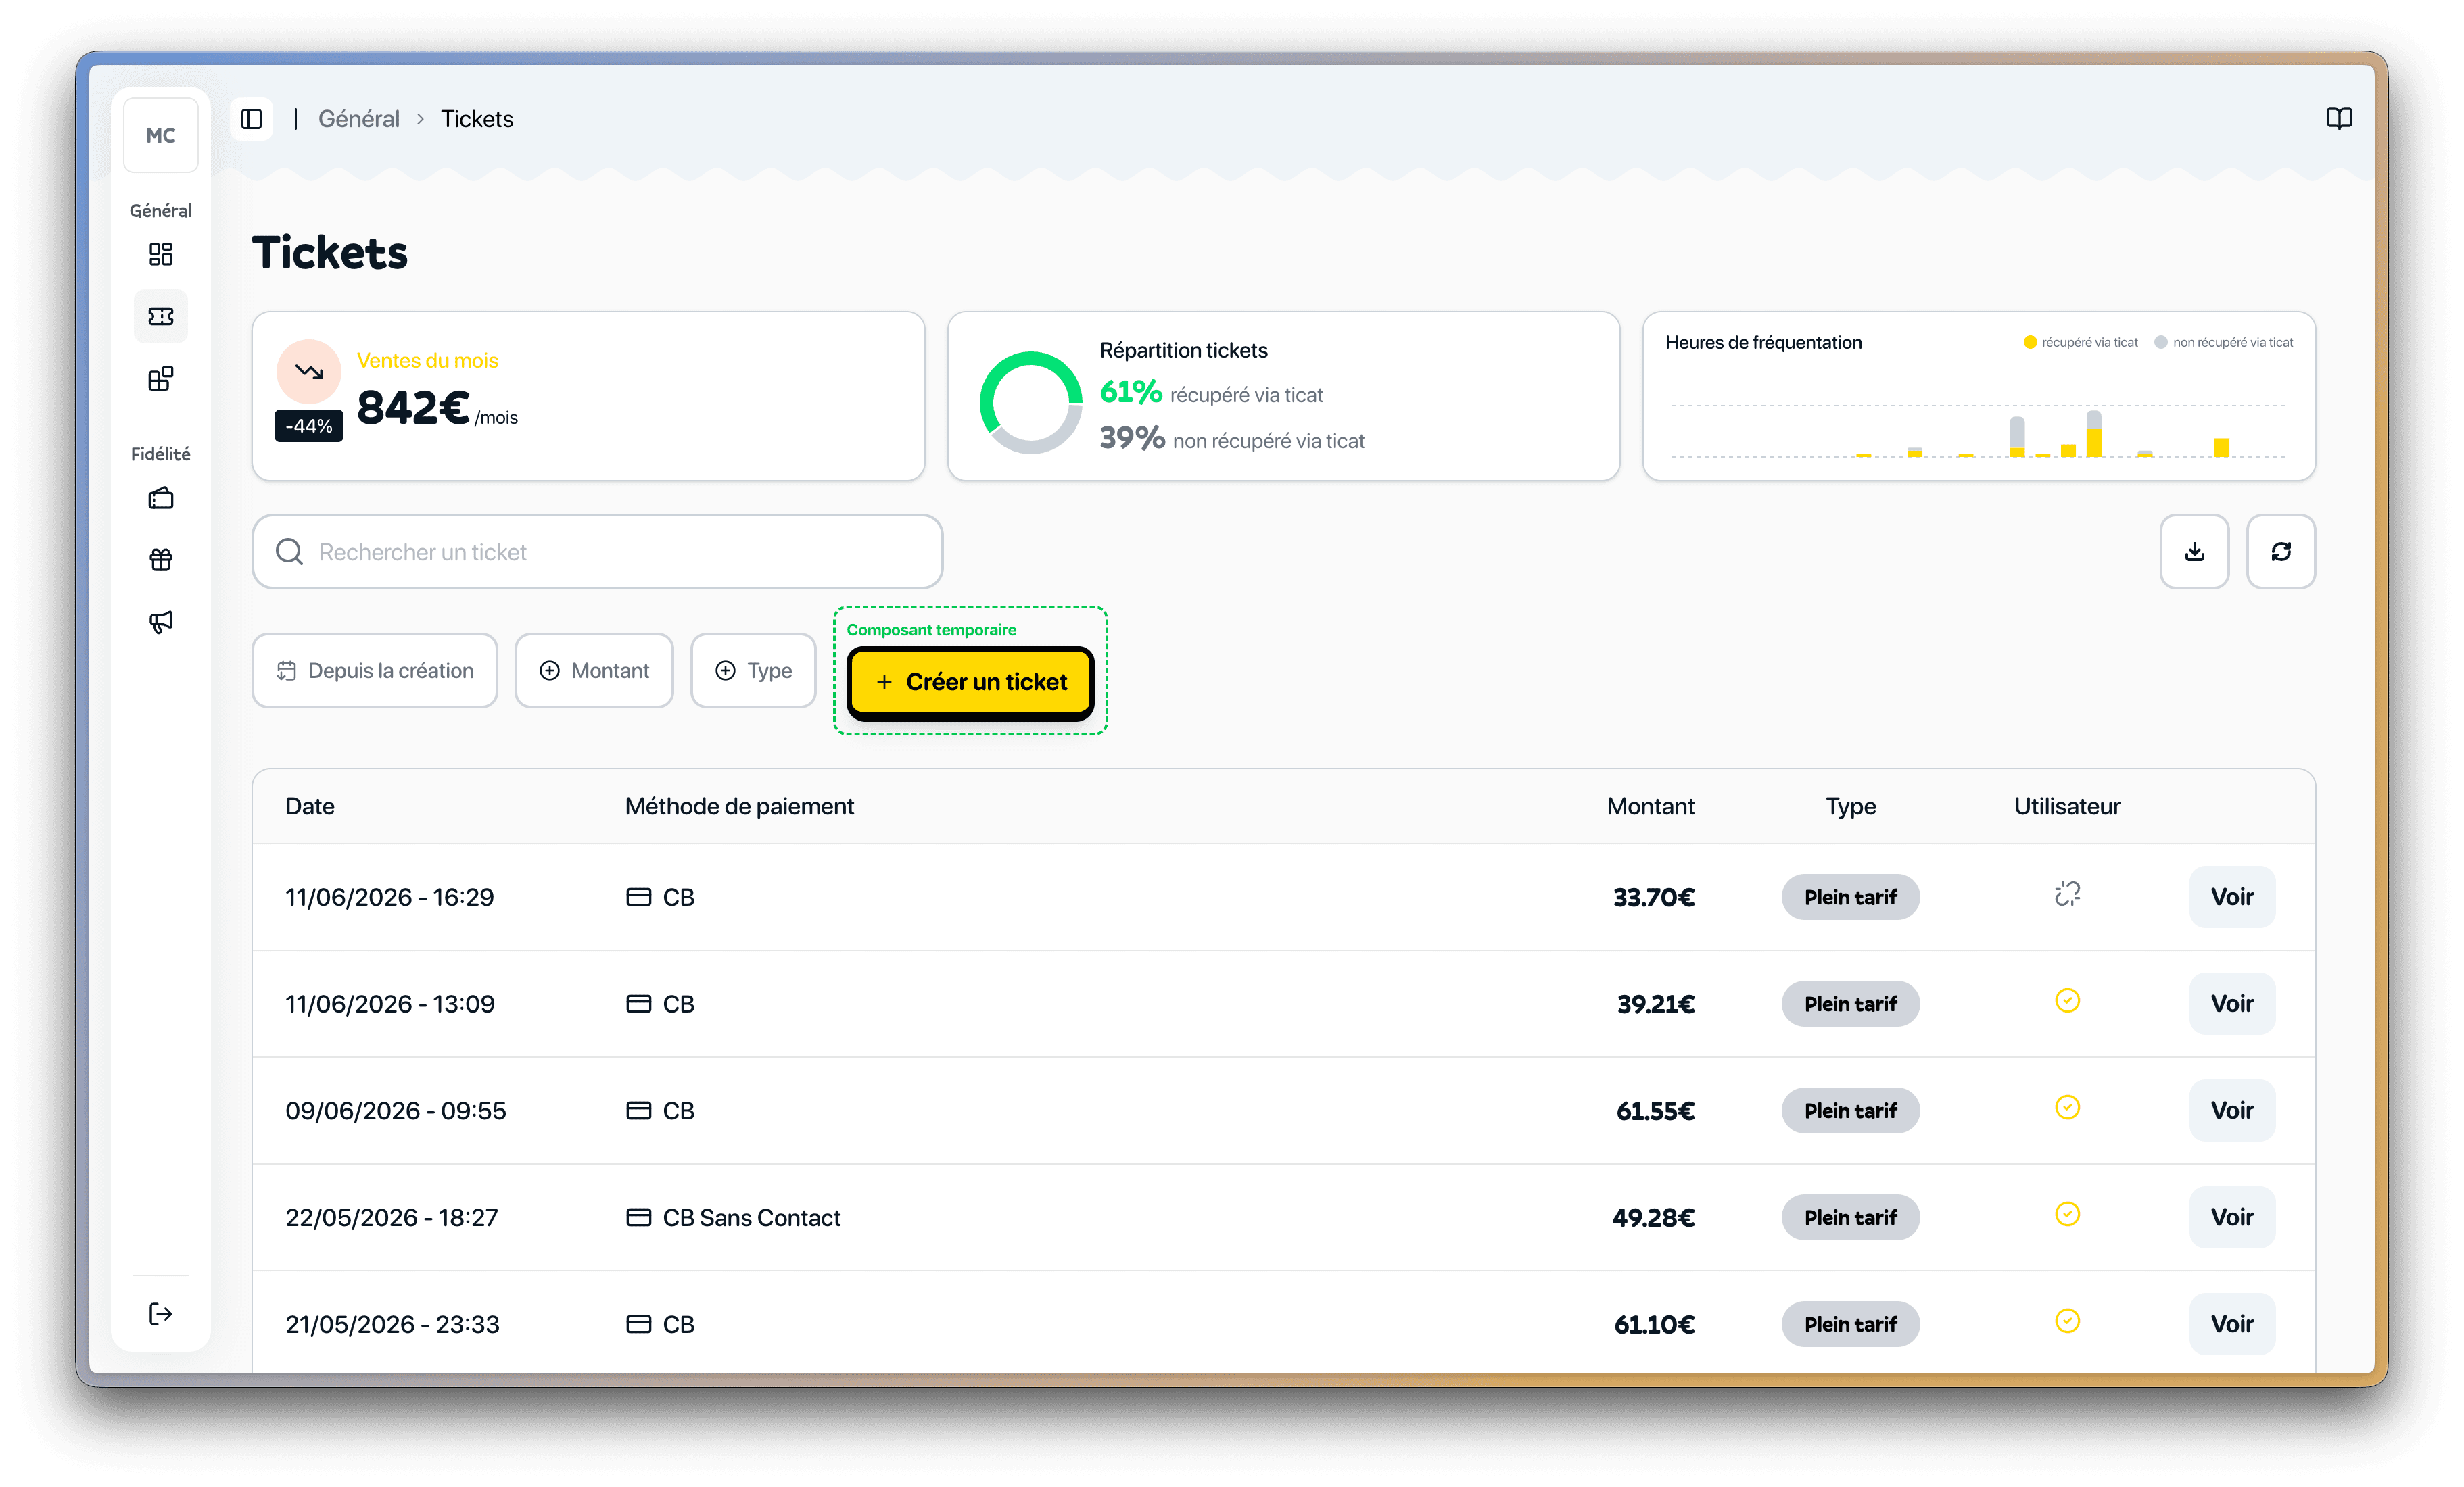Click the Type column header
This screenshot has width=2464, height=1487.
1850,806
